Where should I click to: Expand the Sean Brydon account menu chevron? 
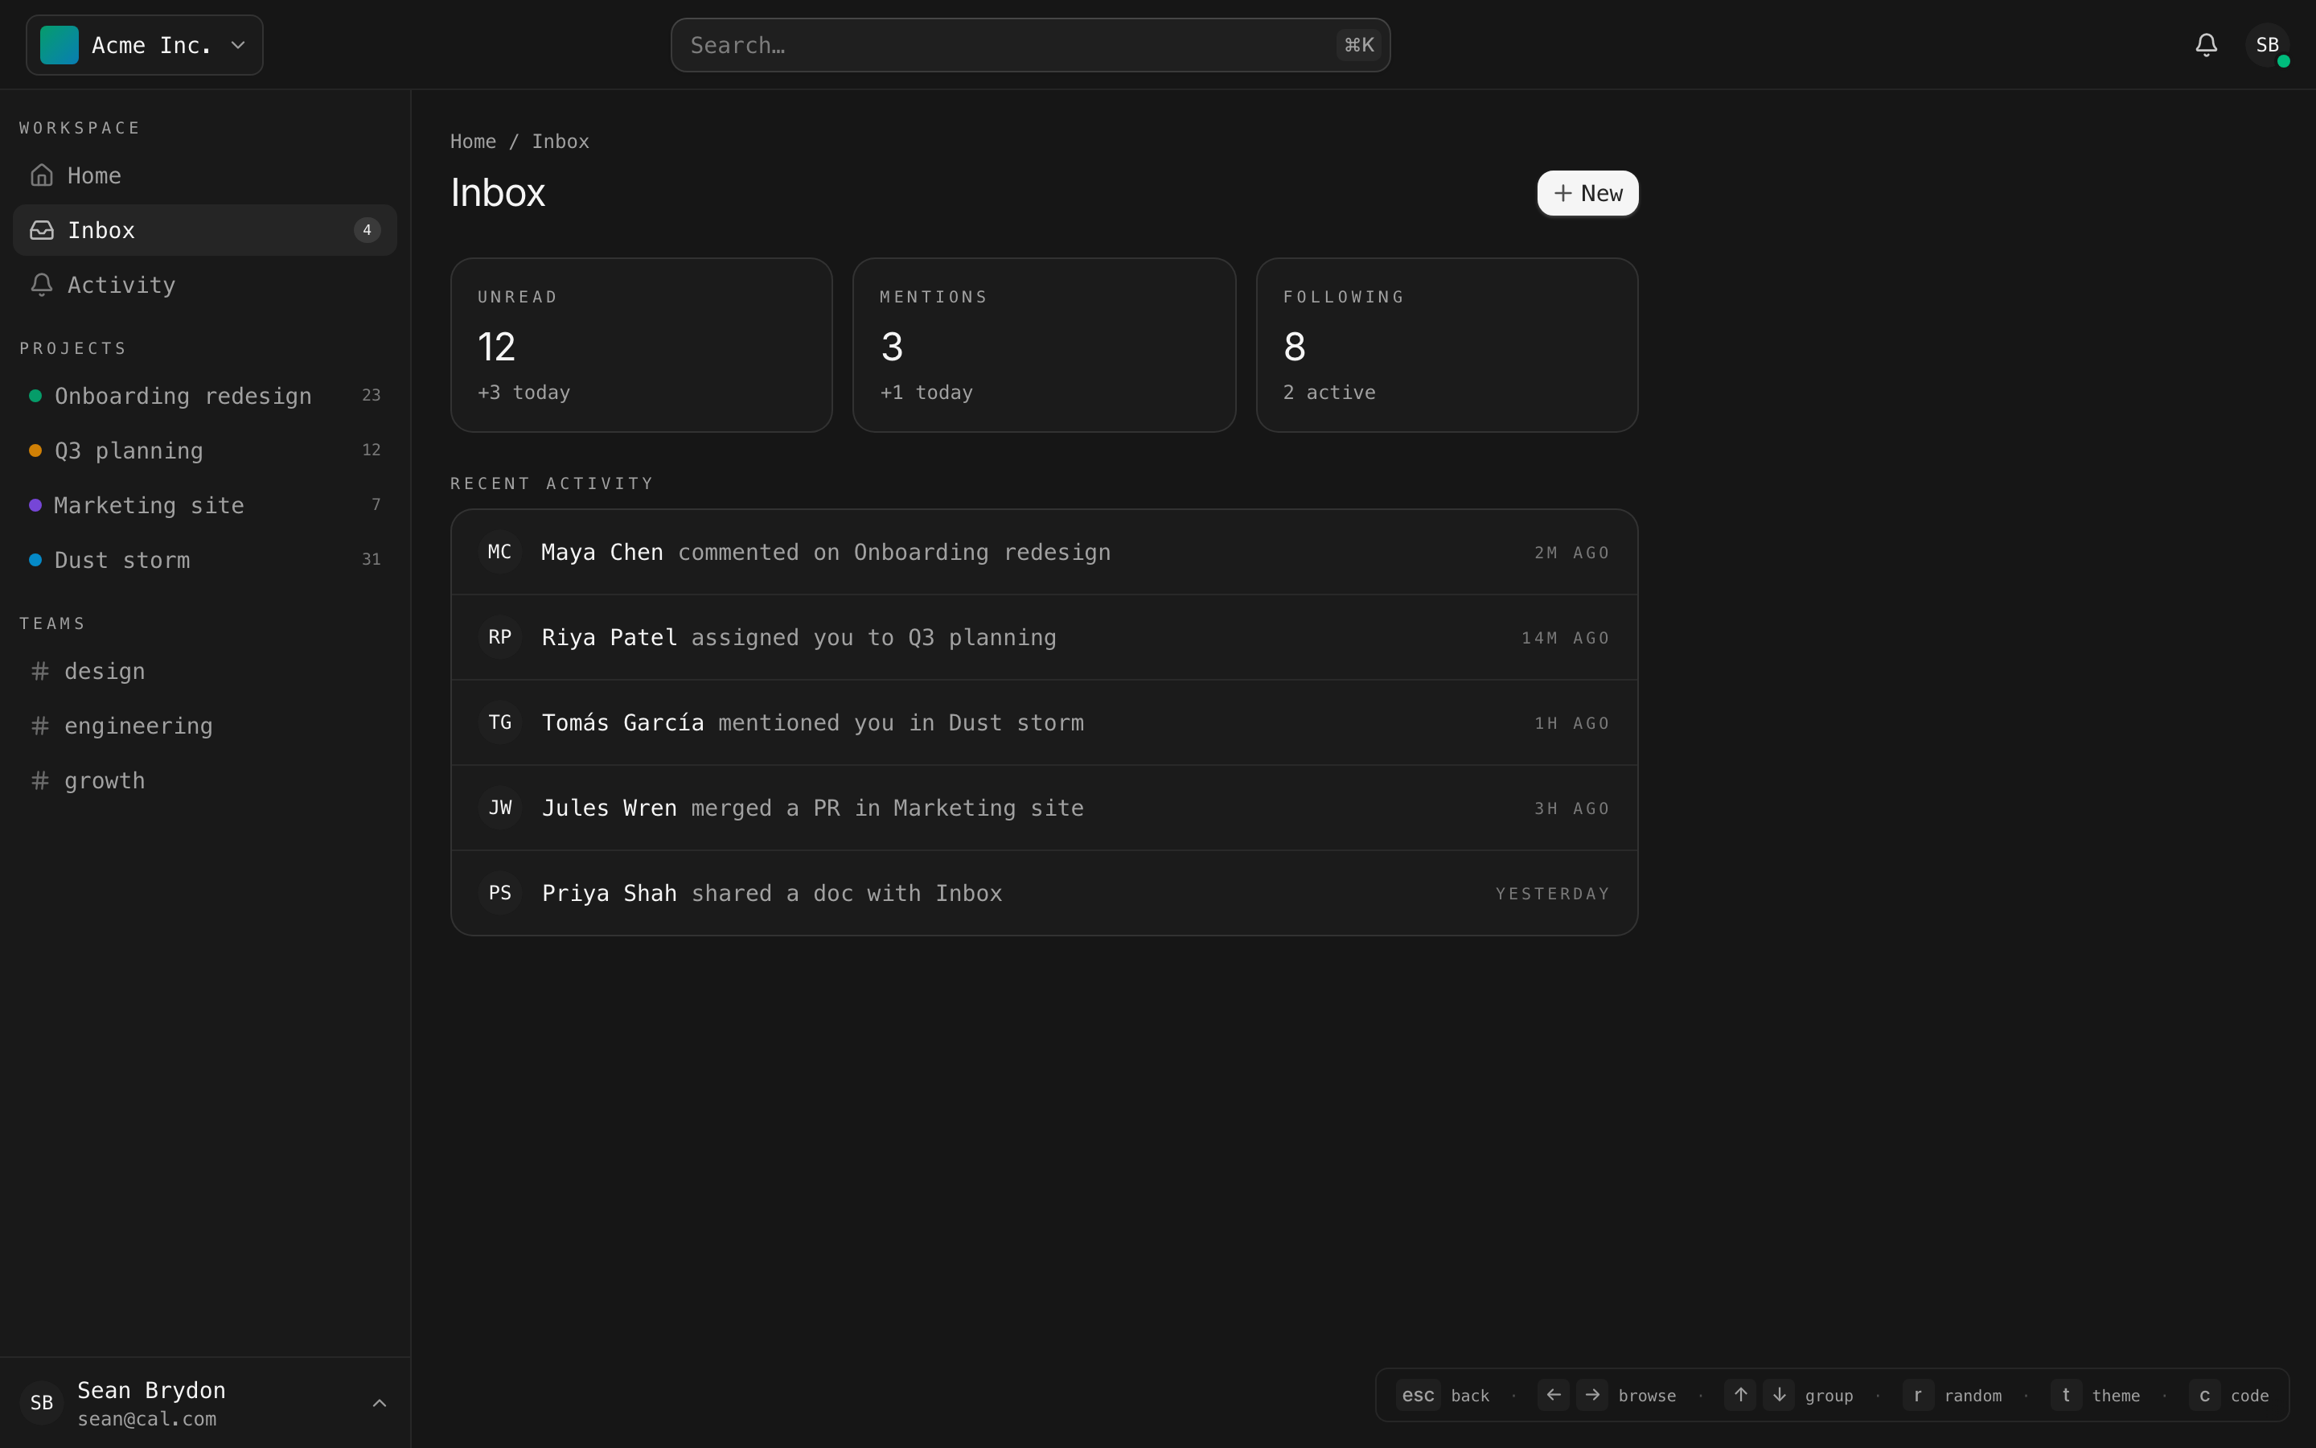point(379,1403)
